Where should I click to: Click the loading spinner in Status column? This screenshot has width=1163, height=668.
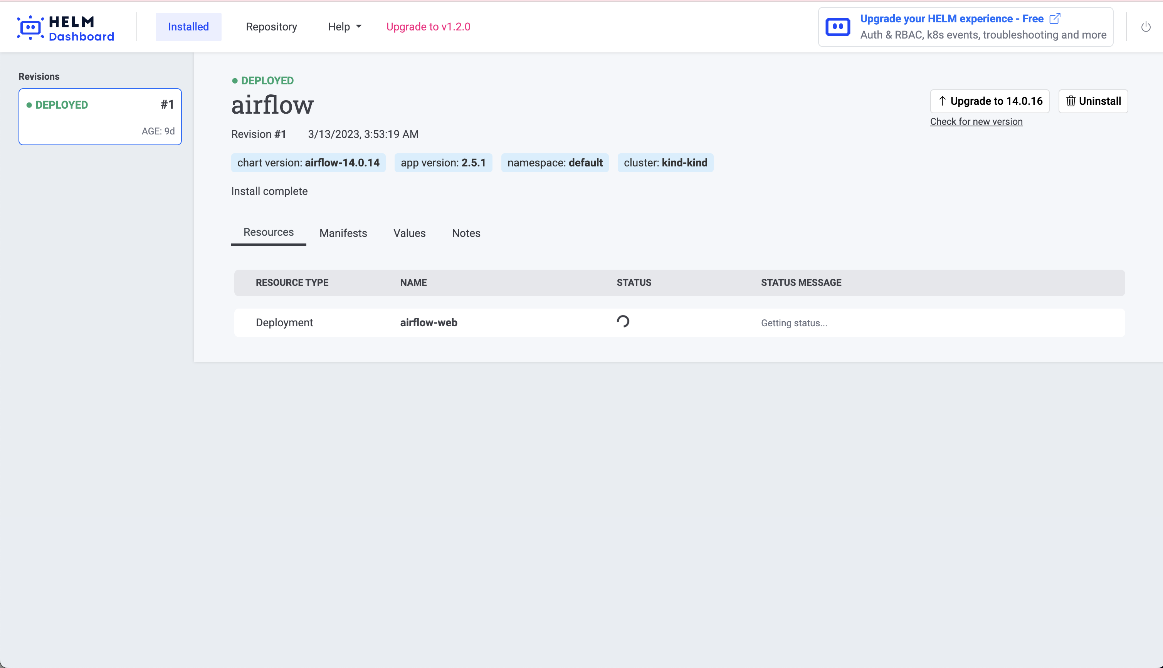(623, 322)
